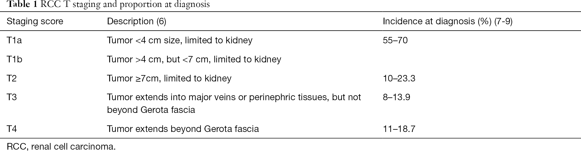
Task: Click the Table 1 caption title
Action: [x=105, y=5]
